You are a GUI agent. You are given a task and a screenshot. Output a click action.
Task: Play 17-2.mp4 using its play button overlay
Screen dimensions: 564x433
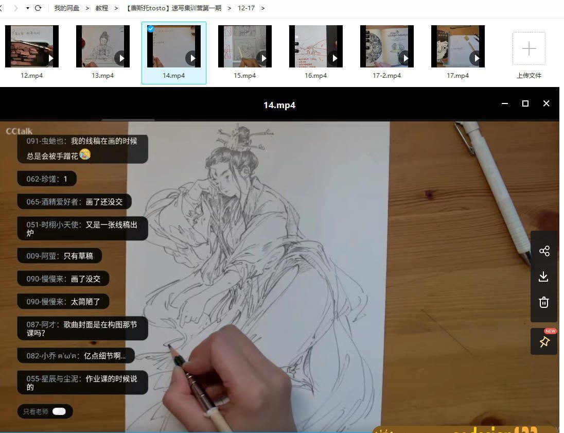(406, 58)
